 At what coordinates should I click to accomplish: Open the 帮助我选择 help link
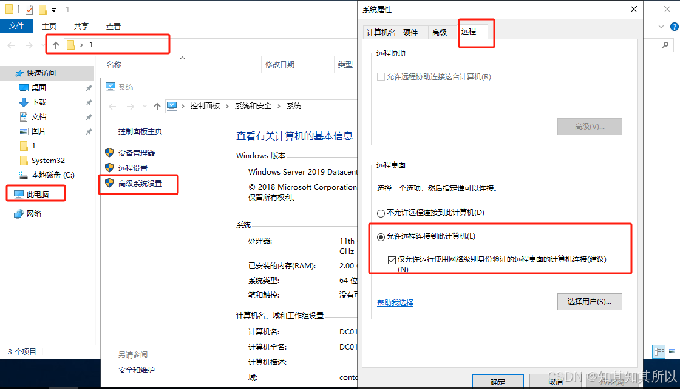point(395,302)
